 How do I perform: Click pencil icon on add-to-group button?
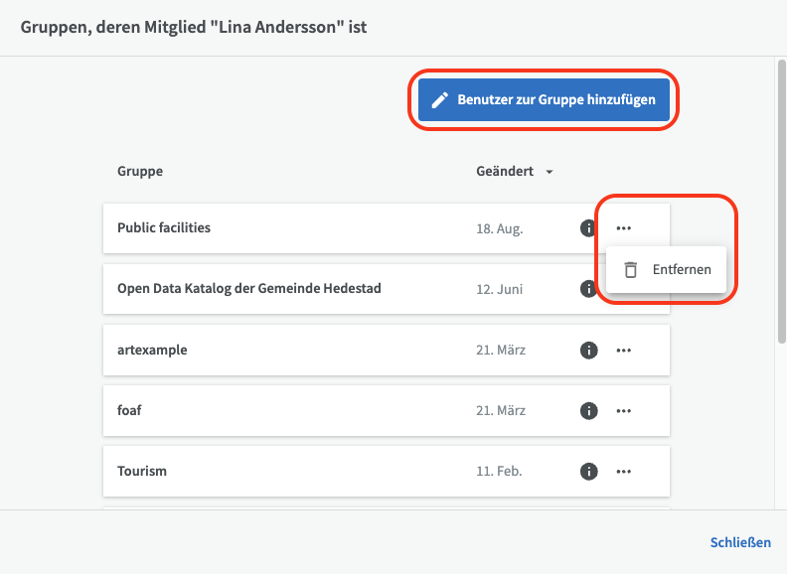point(439,100)
